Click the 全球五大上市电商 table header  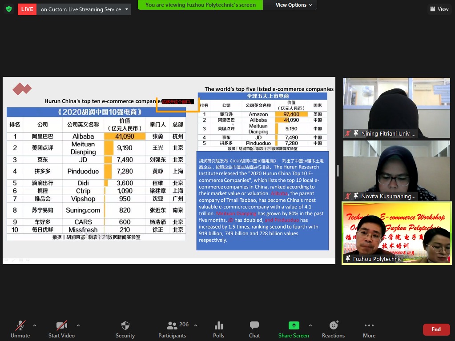(262, 96)
